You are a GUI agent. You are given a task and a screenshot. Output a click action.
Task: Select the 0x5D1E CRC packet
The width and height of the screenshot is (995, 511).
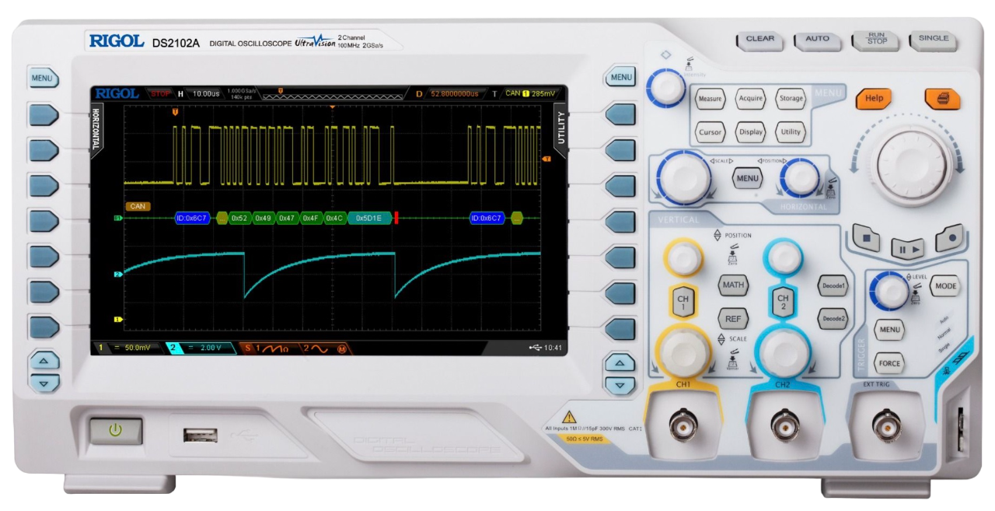[368, 219]
